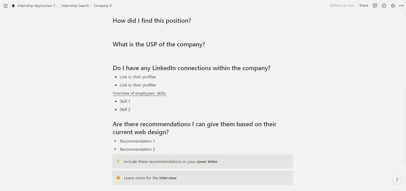Click the graduation cap page icon
Image resolution: width=406 pixels, height=191 pixels.
click(x=13, y=6)
